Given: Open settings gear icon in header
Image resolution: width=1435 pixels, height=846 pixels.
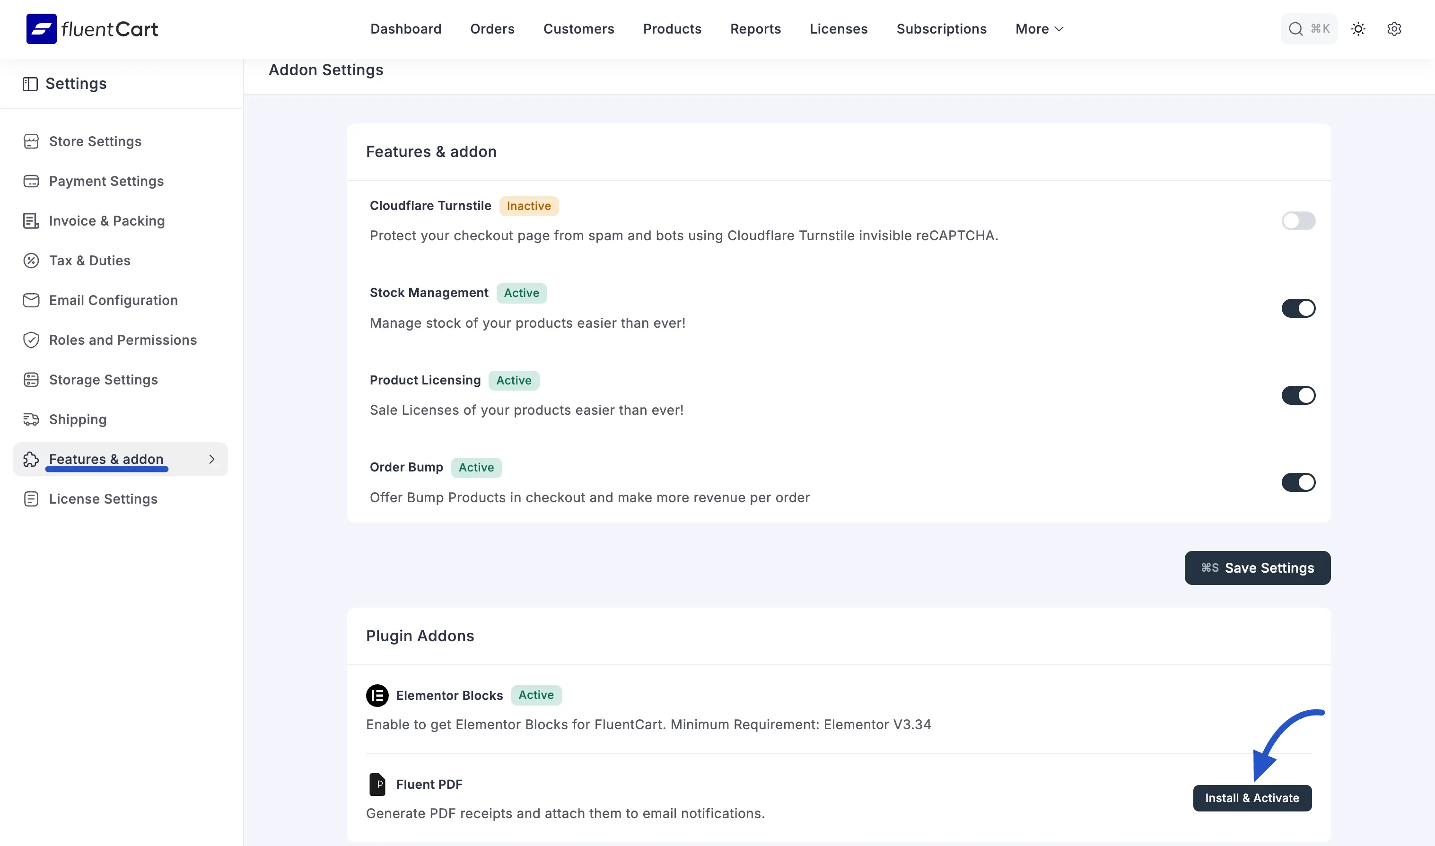Looking at the screenshot, I should [1394, 28].
